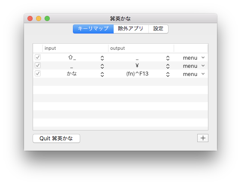Select the かな input cell
Image resolution: width=241 pixels, height=185 pixels.
point(72,74)
